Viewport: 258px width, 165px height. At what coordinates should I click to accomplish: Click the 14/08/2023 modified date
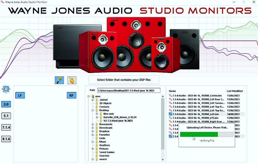[x=233, y=114]
